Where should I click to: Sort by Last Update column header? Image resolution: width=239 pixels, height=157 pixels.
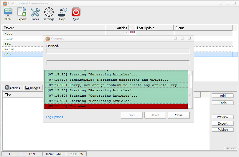pyautogui.click(x=154, y=28)
